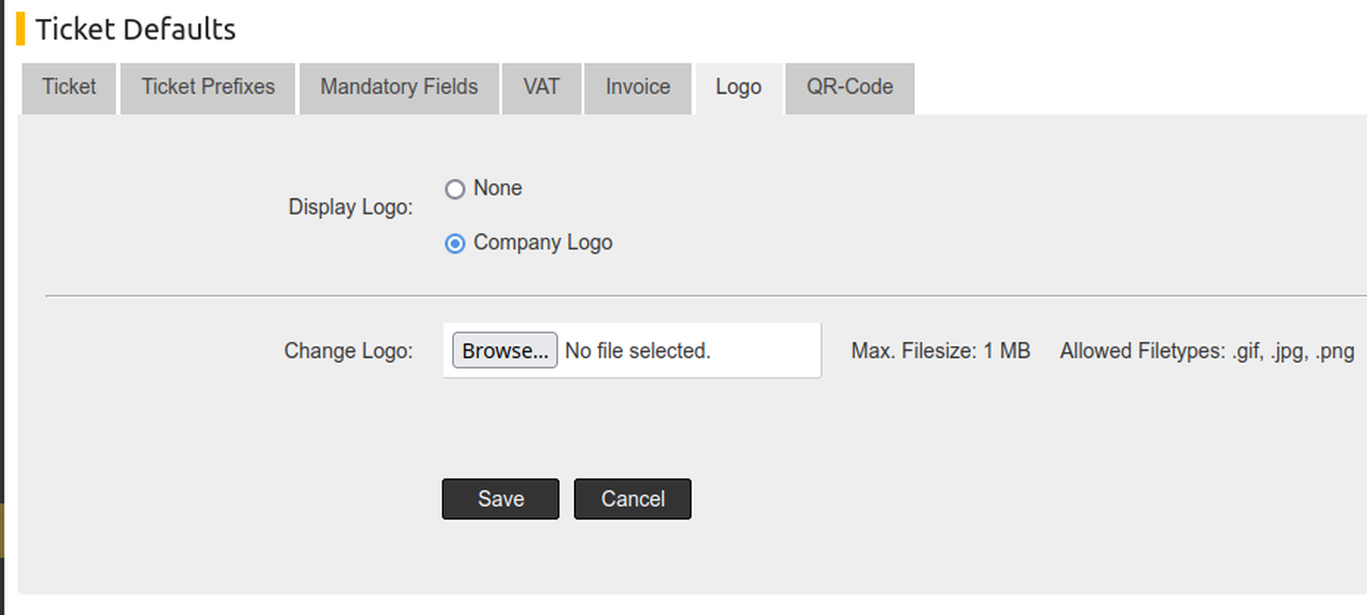This screenshot has height=615, width=1367.
Task: Open the VAT tab
Action: click(541, 87)
